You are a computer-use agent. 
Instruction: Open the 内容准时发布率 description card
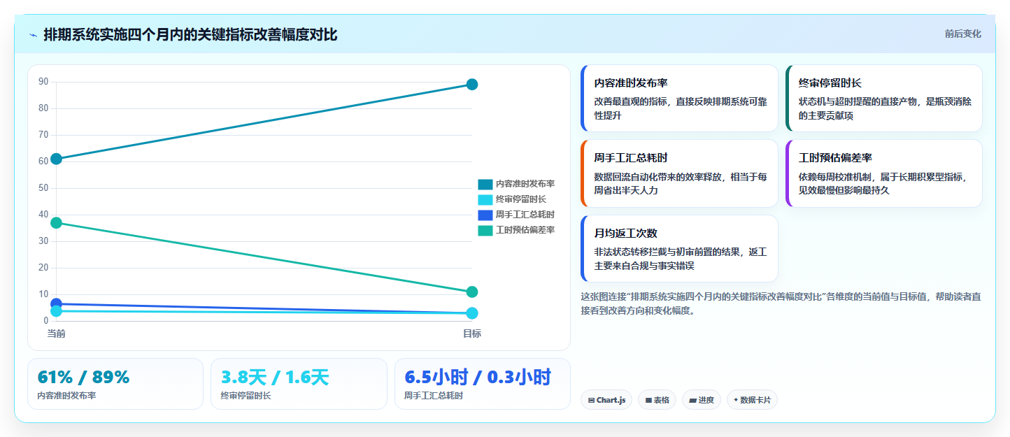pos(679,99)
